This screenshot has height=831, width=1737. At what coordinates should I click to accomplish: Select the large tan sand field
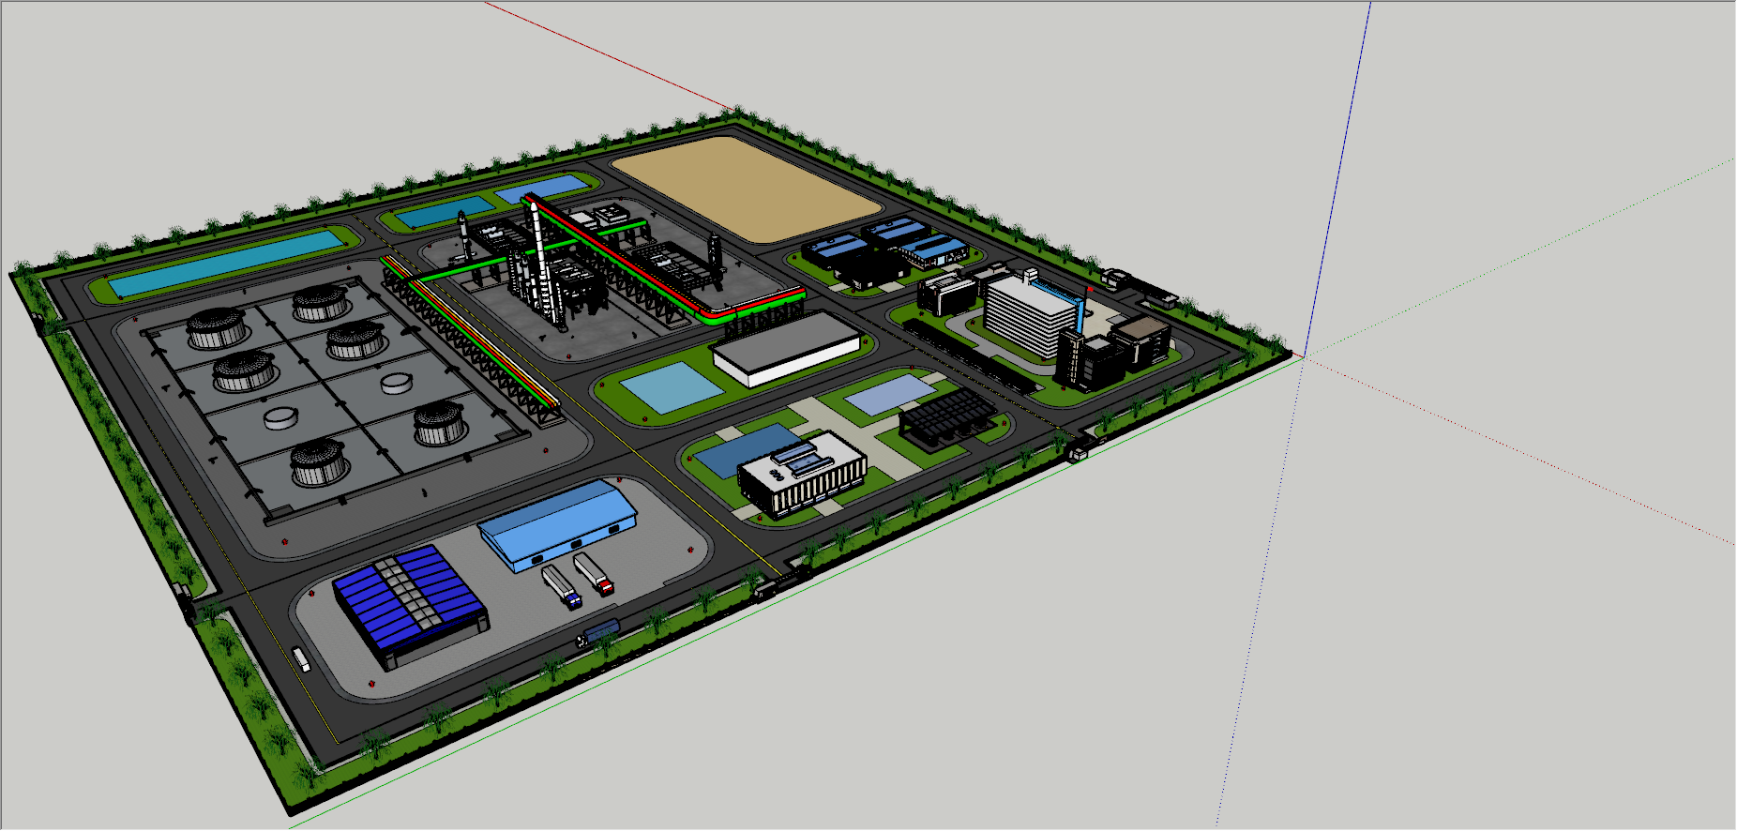click(x=747, y=189)
